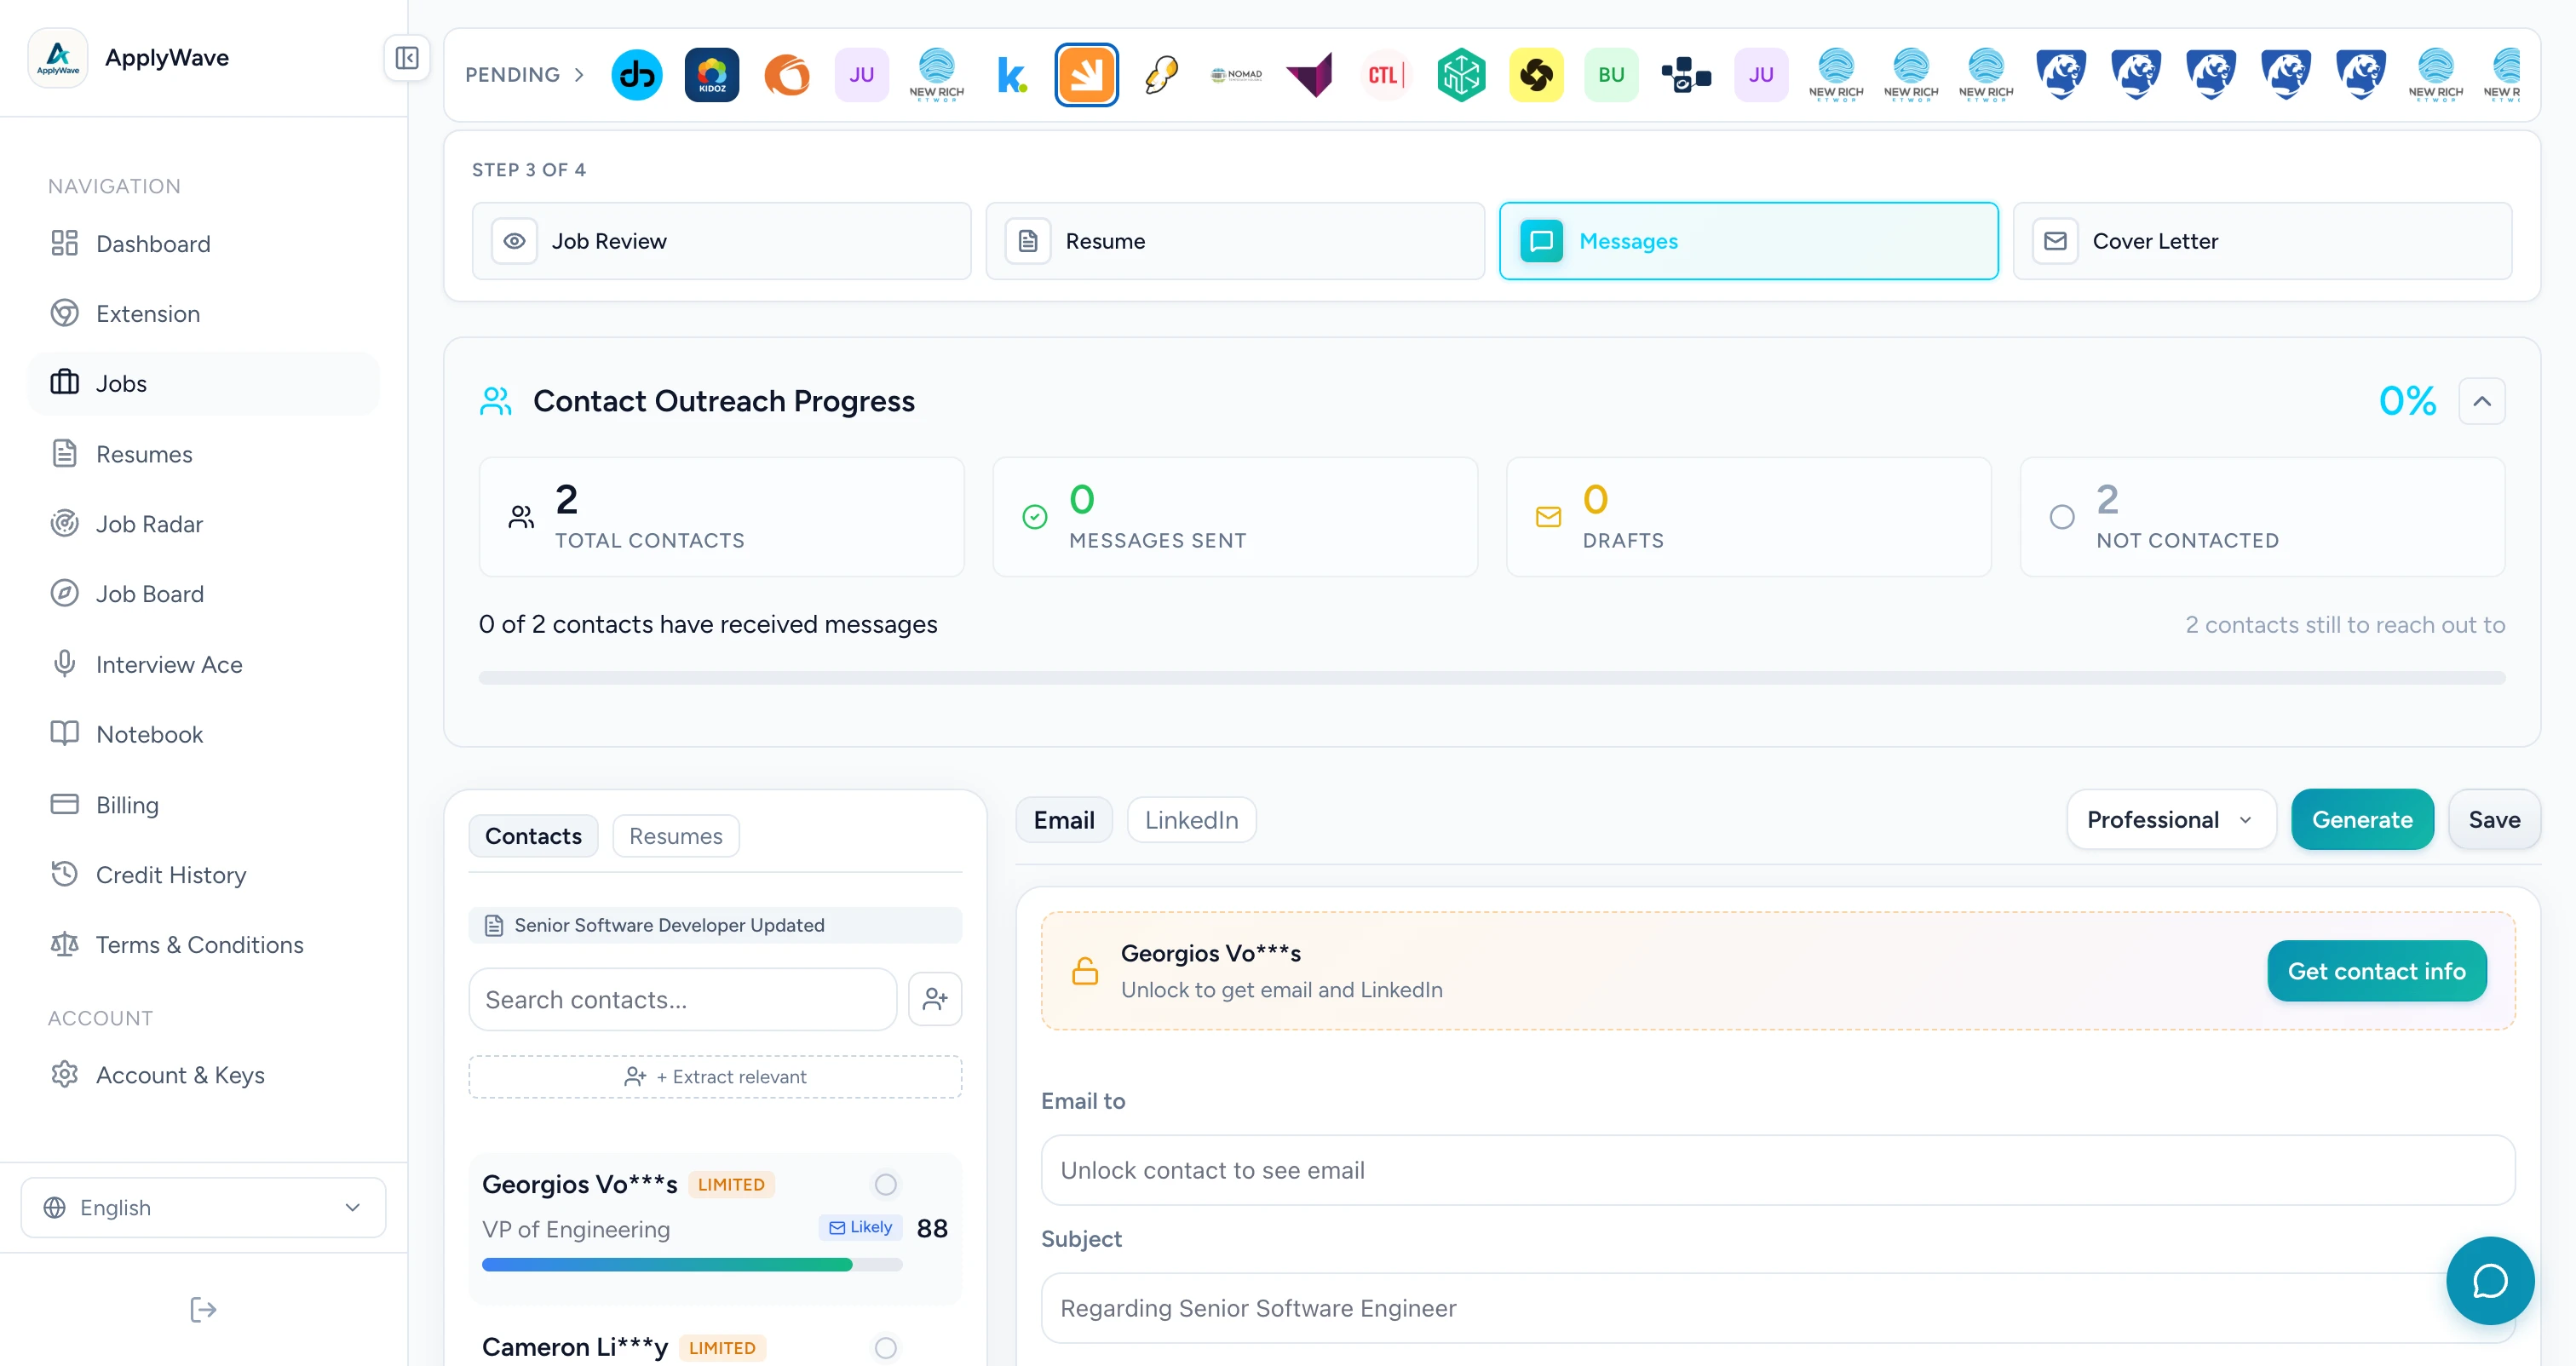Select the KIDOZ company logo

point(712,75)
